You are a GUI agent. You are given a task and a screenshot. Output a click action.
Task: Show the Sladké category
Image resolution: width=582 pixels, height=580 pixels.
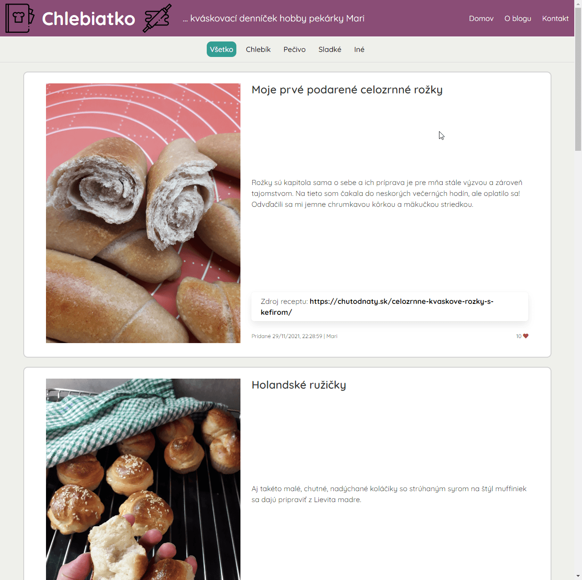(x=330, y=49)
